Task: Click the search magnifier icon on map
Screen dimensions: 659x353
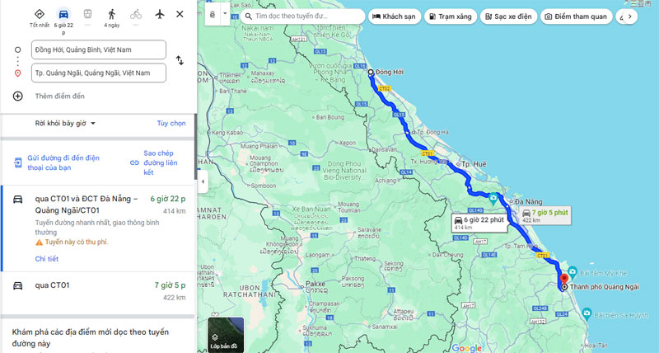Action: tap(246, 16)
